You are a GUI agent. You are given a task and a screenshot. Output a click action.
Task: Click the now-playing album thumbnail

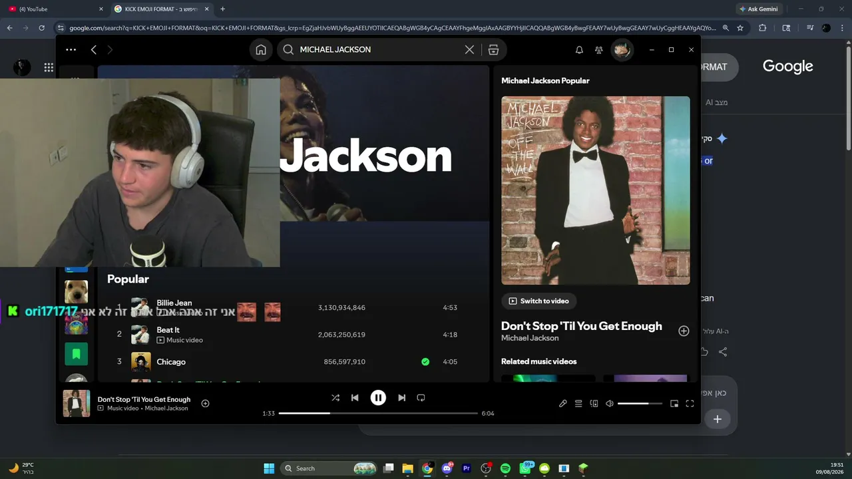click(77, 403)
